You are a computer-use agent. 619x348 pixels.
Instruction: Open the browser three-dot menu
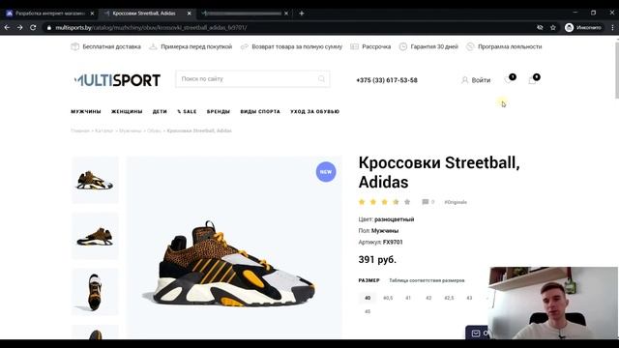click(x=612, y=28)
